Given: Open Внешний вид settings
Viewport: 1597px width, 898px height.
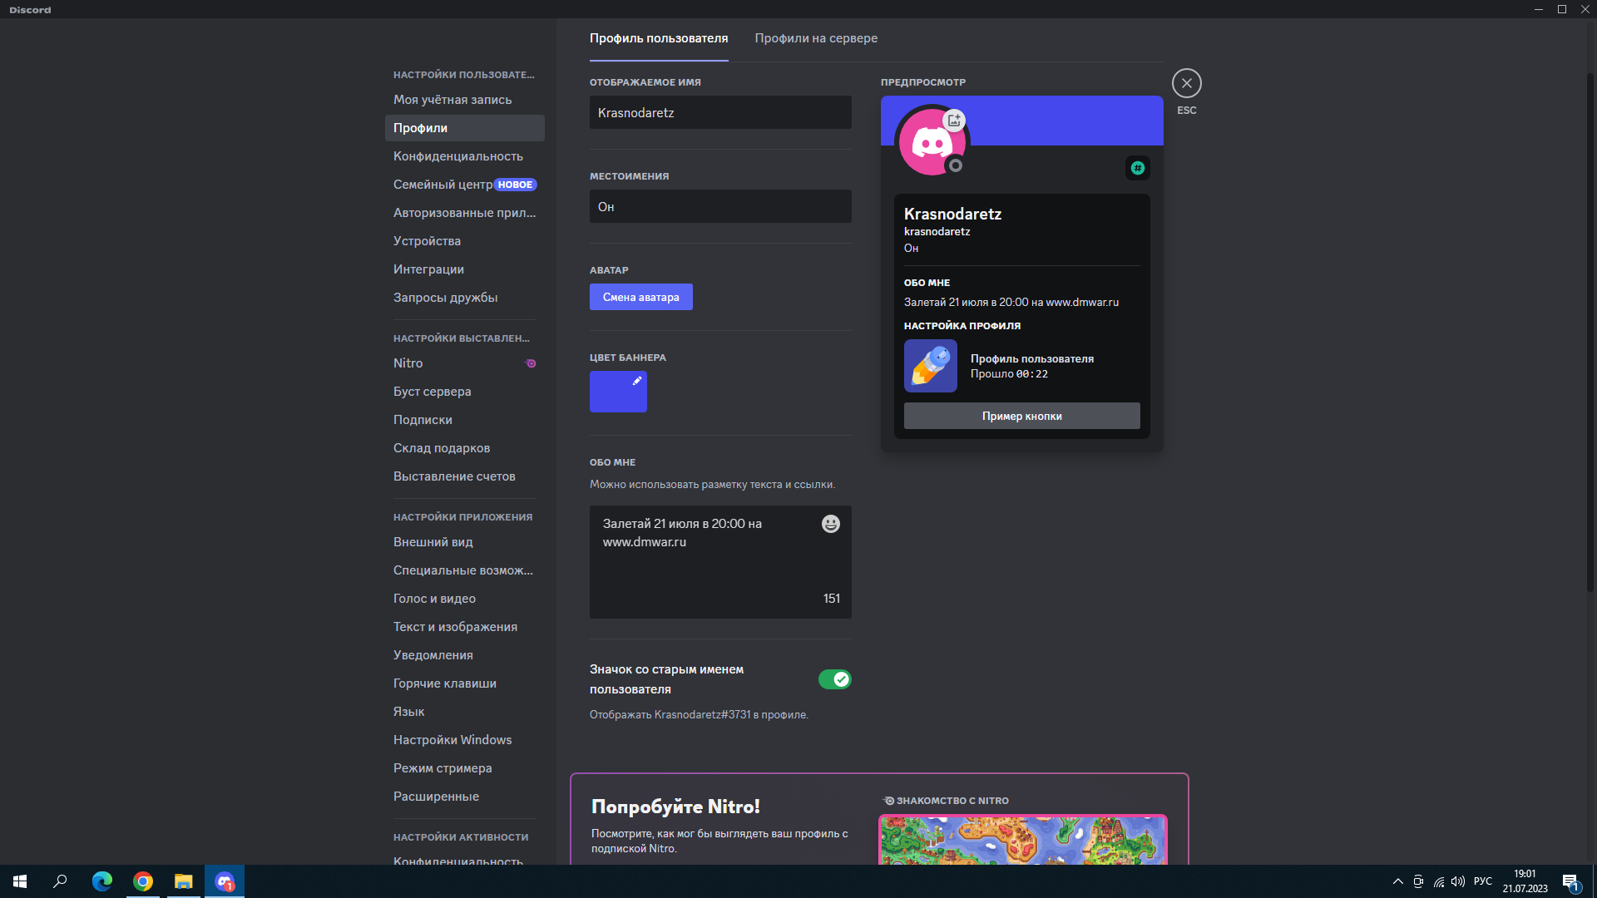Looking at the screenshot, I should pos(464,542).
